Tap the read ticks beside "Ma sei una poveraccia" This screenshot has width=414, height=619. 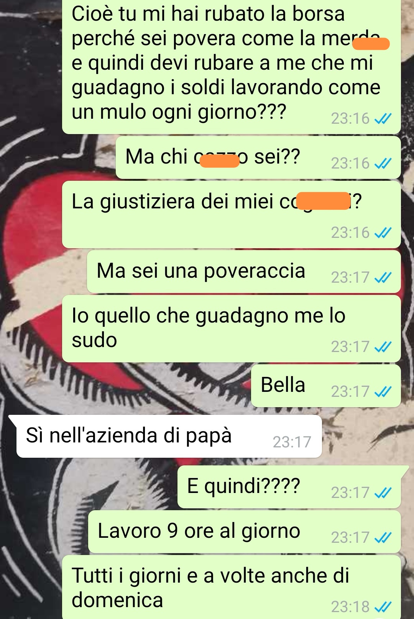click(383, 277)
